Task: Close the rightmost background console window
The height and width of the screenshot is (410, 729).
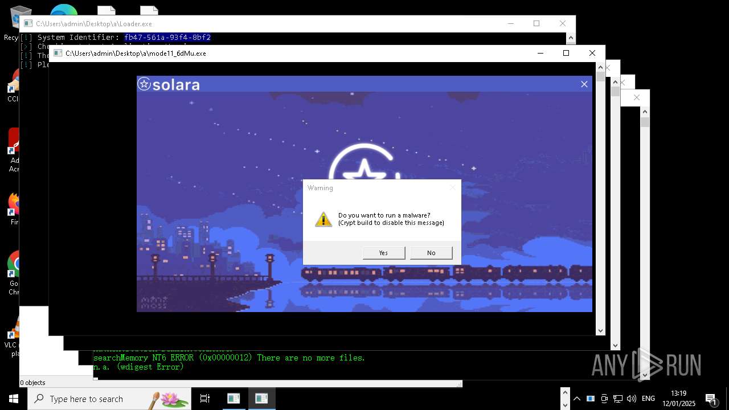Action: pos(637,97)
